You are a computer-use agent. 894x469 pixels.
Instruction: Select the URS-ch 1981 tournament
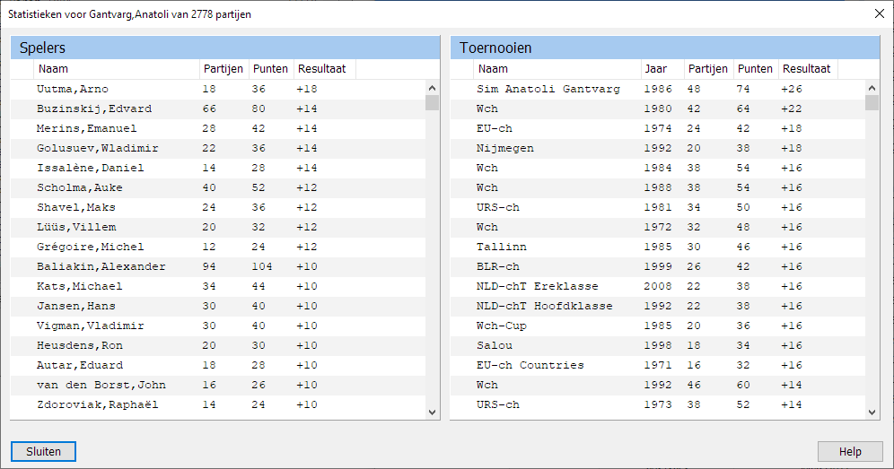[658, 207]
